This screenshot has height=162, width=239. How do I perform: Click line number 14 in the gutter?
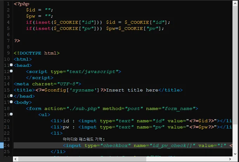[x=7, y=84]
